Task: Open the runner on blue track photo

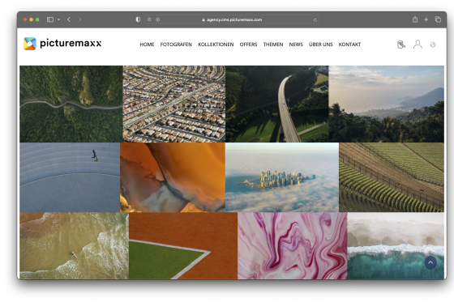Action: pos(70,177)
